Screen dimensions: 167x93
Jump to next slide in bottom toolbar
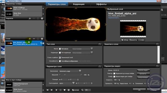[x=52, y=90]
